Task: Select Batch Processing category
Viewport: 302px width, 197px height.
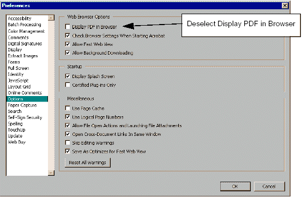Action: (x=25, y=25)
